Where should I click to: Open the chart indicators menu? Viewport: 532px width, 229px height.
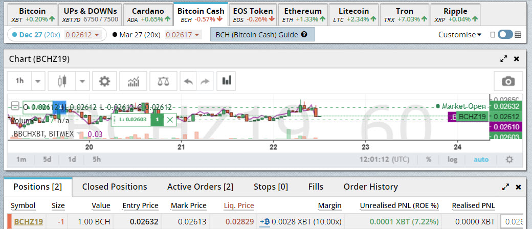[134, 81]
